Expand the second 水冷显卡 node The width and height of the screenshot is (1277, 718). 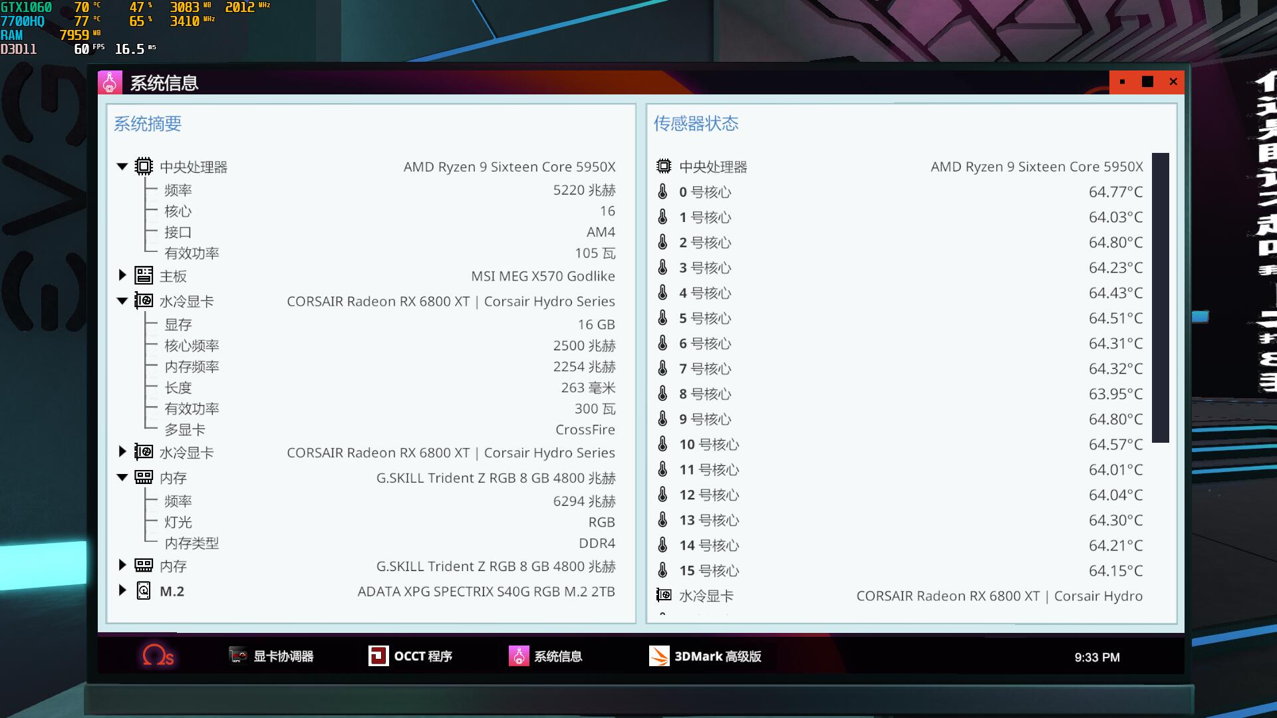coord(122,452)
